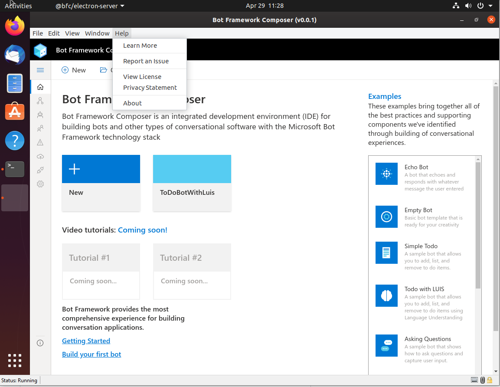This screenshot has height=387, width=500.
Task: Click the mouse icon in status bar
Action: pyautogui.click(x=483, y=380)
